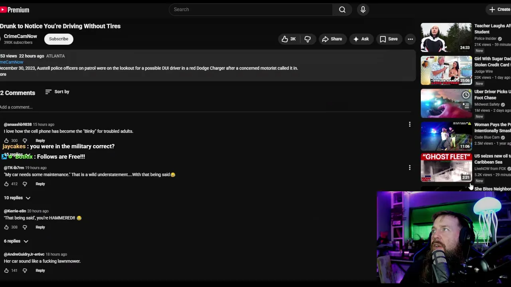Dislike the @anaashb9838 comment
This screenshot has width=511, height=287.
coord(25,141)
